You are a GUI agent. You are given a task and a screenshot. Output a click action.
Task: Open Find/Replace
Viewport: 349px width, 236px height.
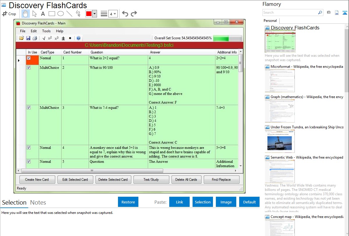[221, 180]
